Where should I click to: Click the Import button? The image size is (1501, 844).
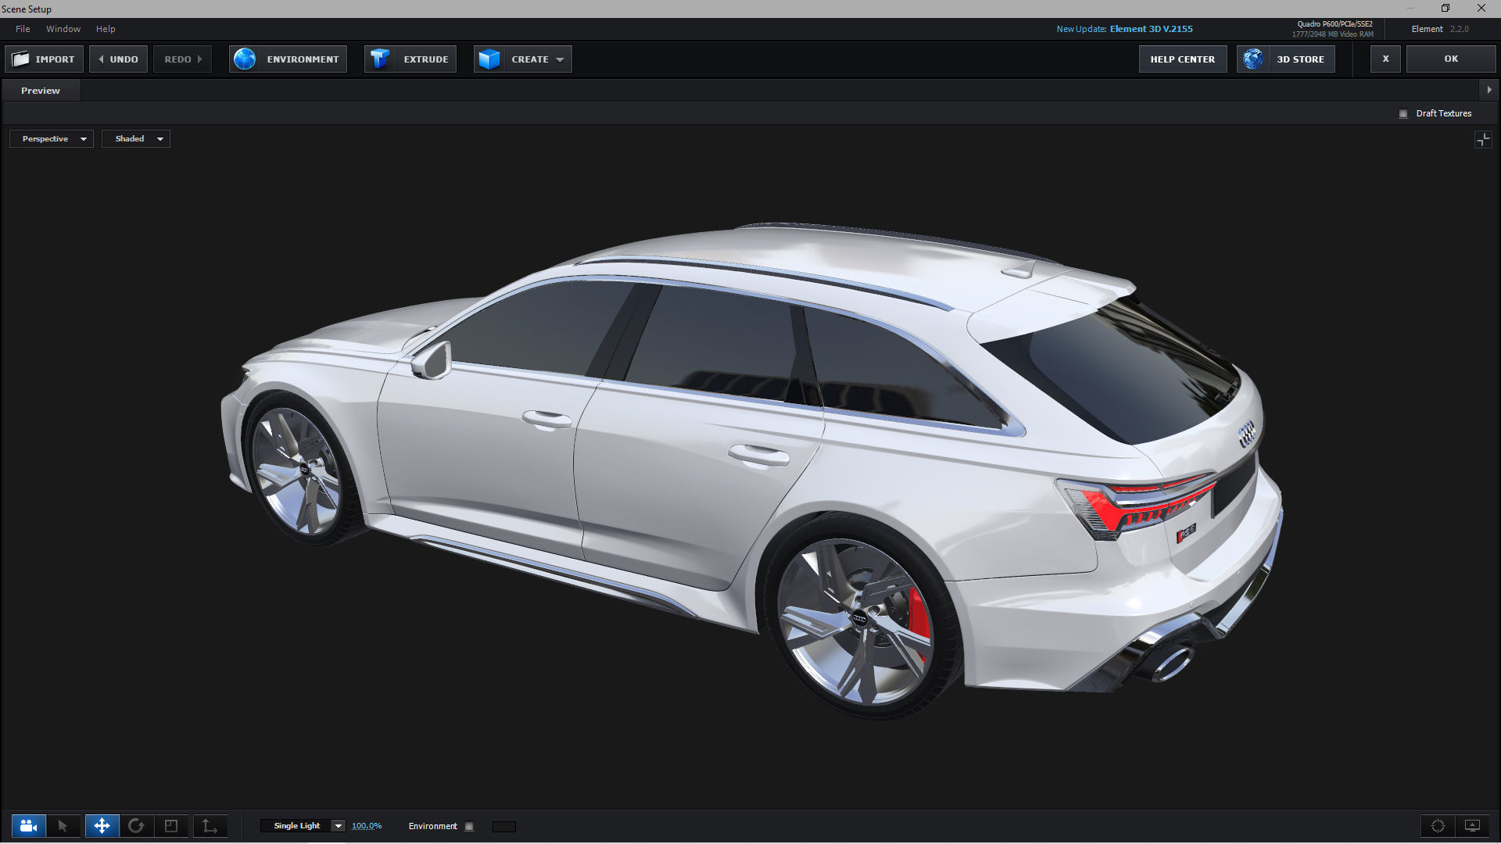(x=45, y=59)
